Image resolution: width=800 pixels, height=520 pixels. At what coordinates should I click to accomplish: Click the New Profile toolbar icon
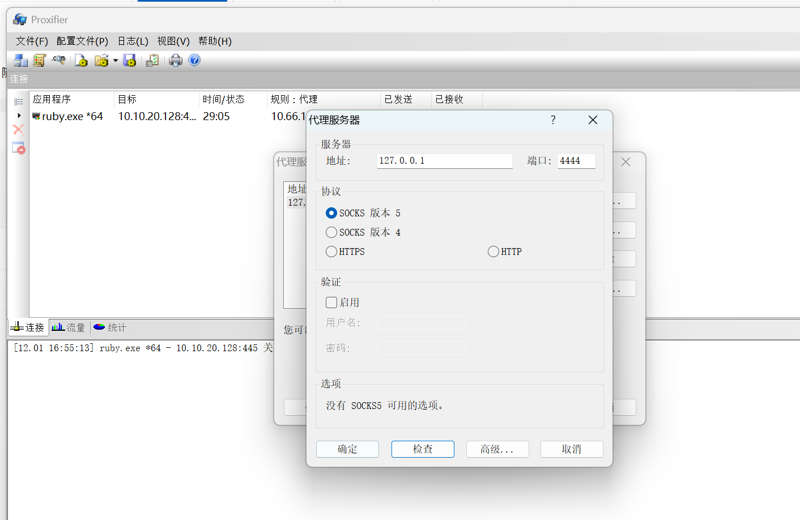pos(82,60)
